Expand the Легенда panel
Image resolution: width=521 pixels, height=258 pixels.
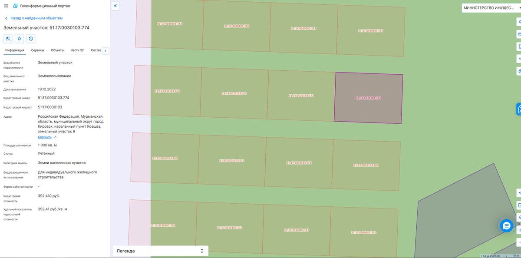[160, 251]
